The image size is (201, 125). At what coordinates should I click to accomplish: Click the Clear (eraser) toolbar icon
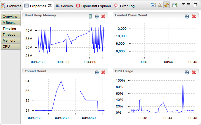160,5
